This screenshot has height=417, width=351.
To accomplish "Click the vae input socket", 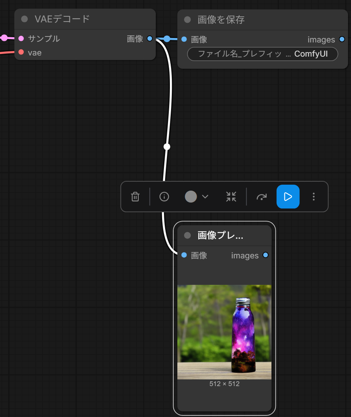I will tap(21, 52).
